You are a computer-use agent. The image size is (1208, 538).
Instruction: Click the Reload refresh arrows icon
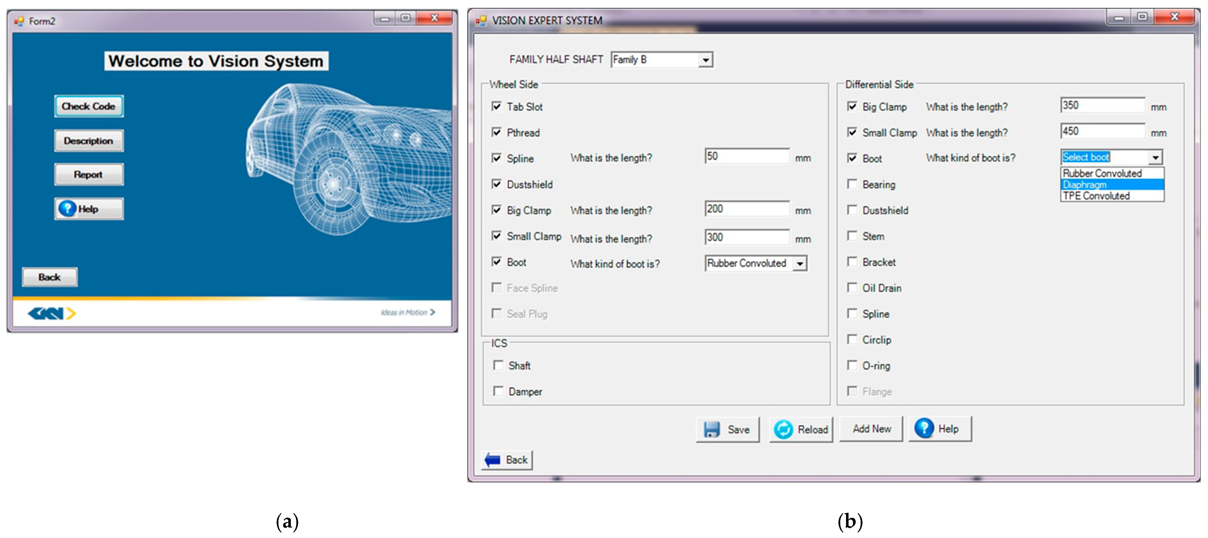pos(783,429)
